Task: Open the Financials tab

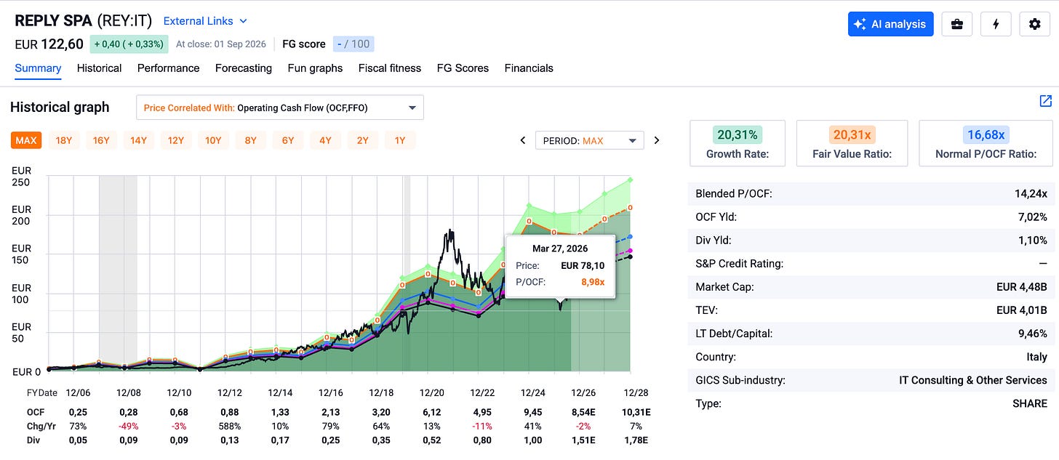Action: 529,68
